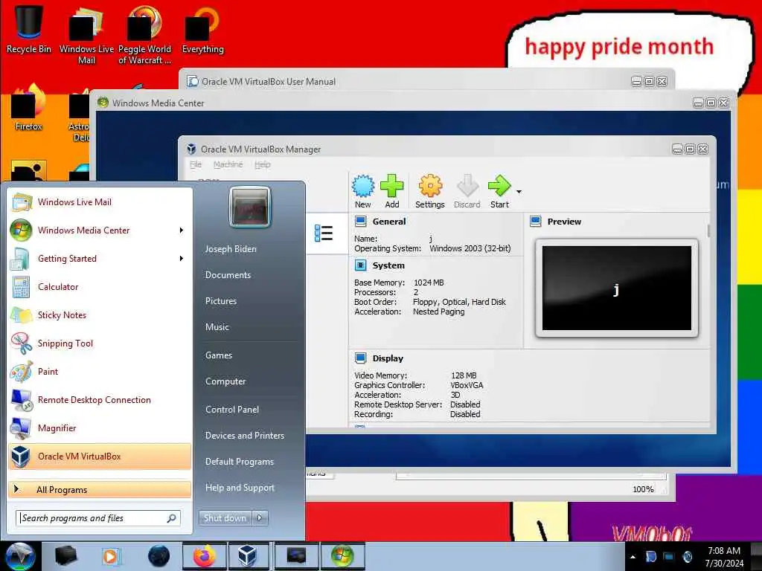Open the Help menu in VirtualBox Manager
The height and width of the screenshot is (571, 762).
[263, 164]
